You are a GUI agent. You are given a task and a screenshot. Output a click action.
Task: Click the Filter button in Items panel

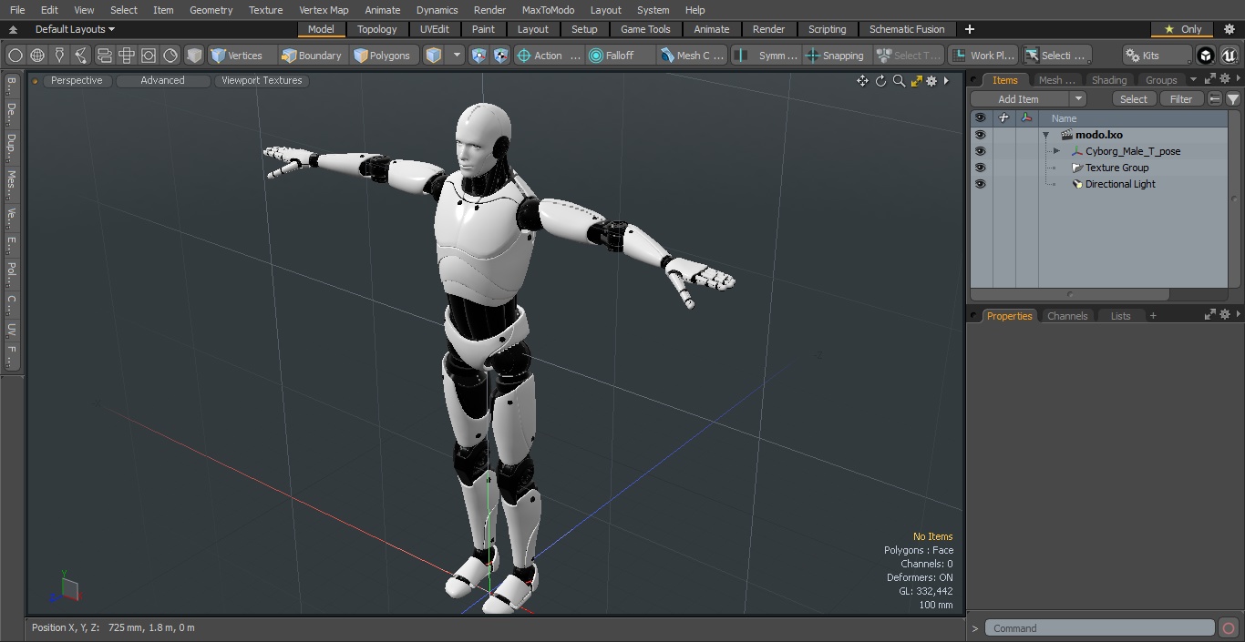1181,99
